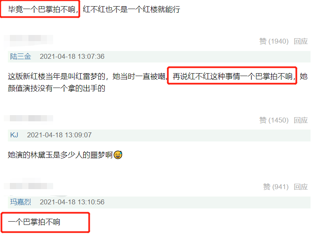This screenshot has width=320, height=236.
Task: Click timestamp 2021-04-18 13:10:56
Action: point(72,202)
